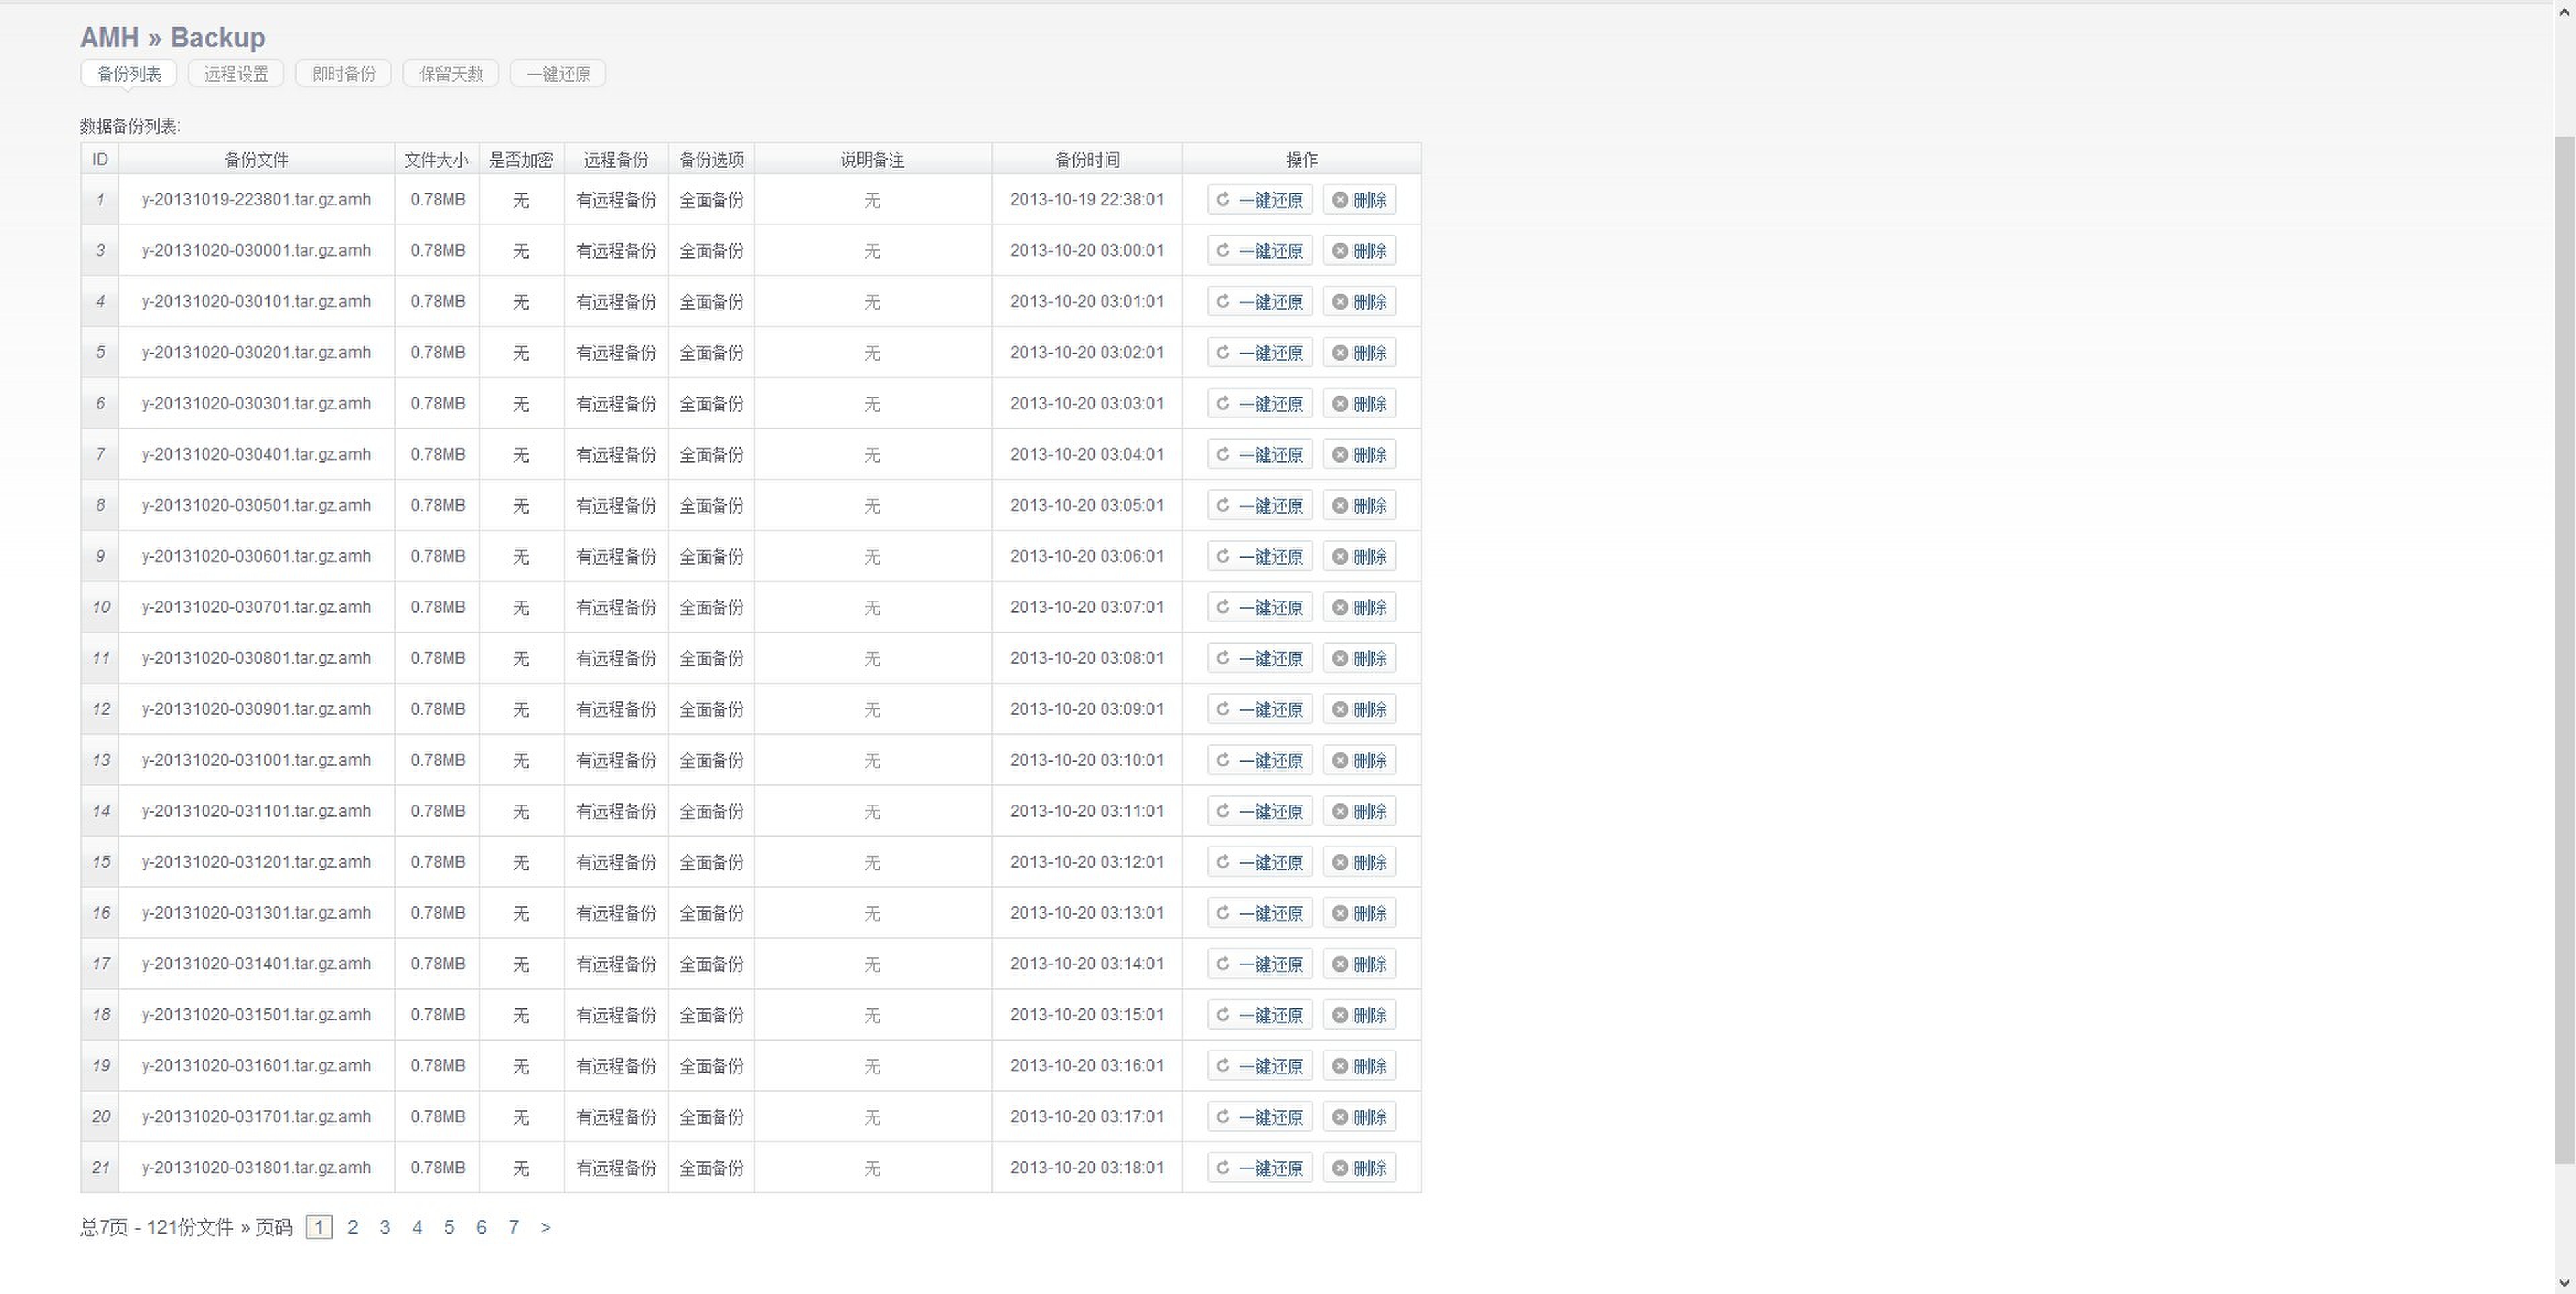Select the 保留天数 tab

tap(451, 74)
